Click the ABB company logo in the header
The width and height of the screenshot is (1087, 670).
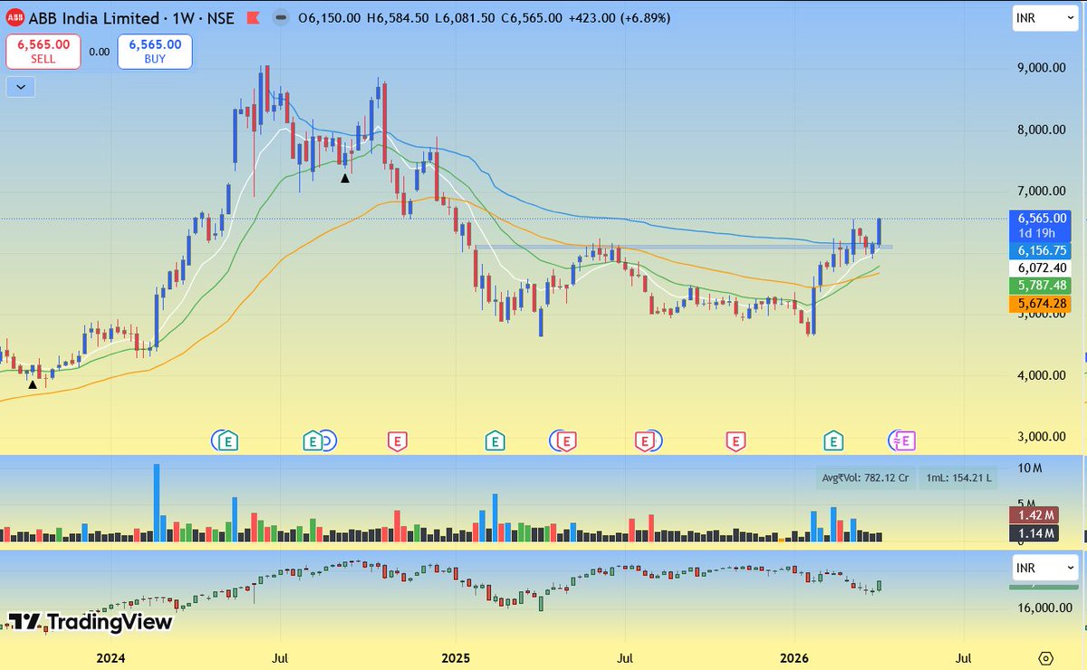coord(16,17)
